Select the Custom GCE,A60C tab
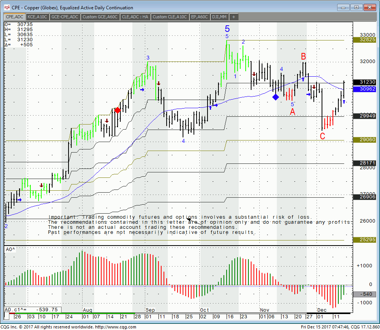380x330 pixels. click(x=100, y=17)
